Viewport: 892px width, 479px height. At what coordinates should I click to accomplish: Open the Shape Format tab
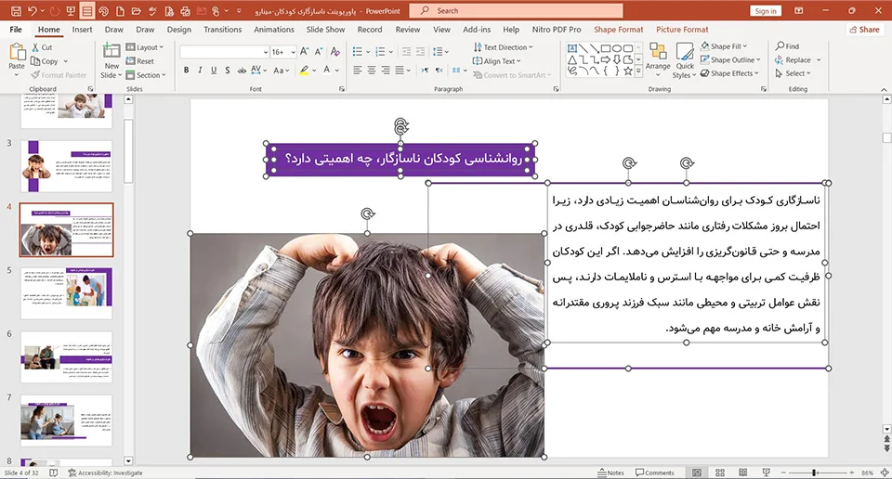[619, 30]
